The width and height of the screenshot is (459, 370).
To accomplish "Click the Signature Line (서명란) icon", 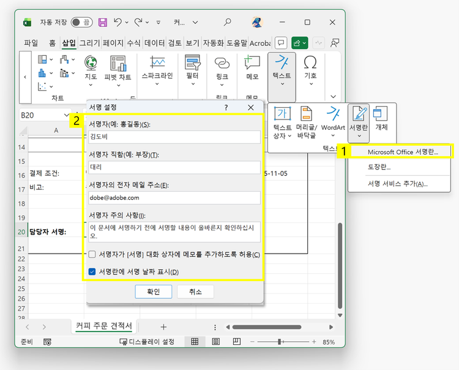I will point(359,123).
